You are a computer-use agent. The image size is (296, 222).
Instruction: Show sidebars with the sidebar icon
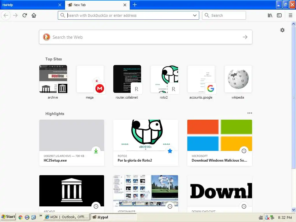click(x=279, y=16)
